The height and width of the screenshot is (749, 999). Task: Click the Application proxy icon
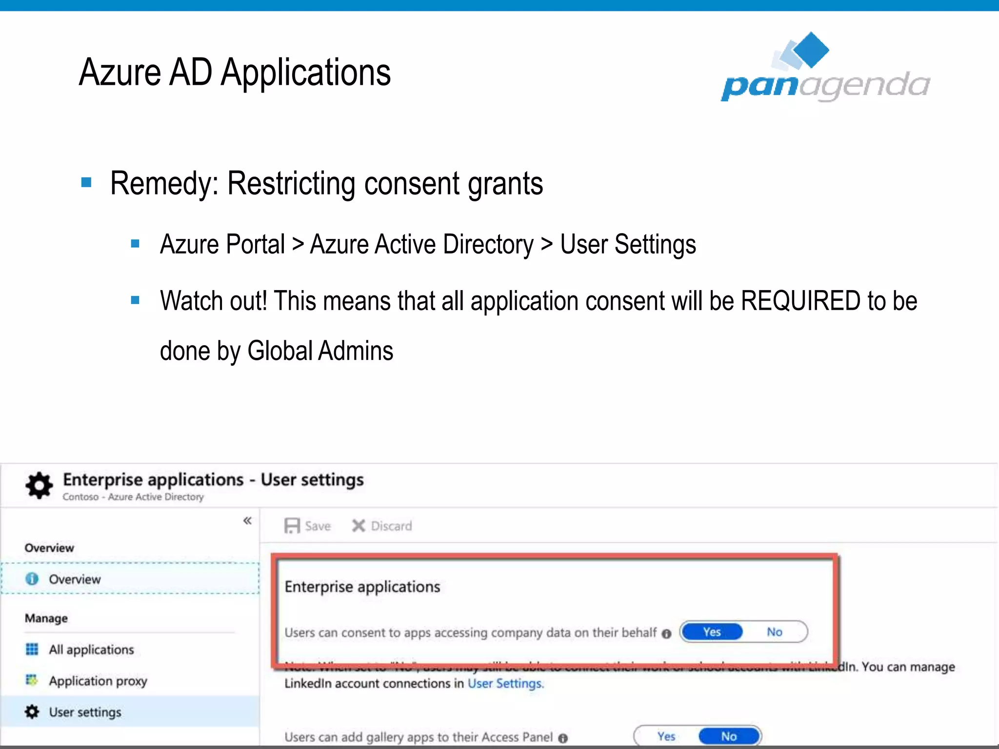(32, 680)
